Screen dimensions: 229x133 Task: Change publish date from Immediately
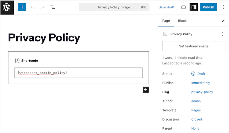[200, 83]
